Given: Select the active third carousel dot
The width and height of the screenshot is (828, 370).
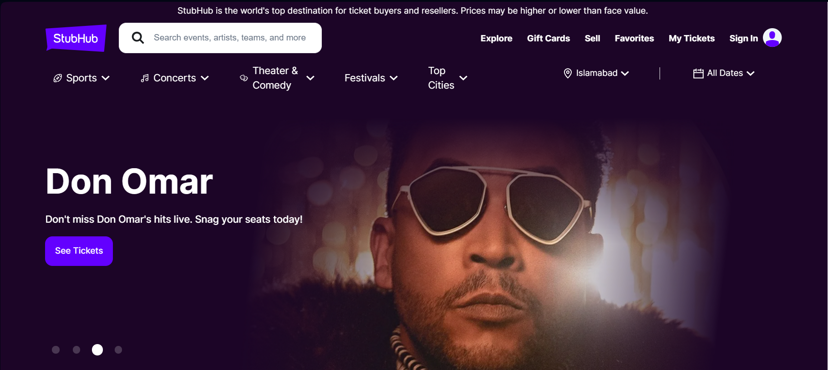Looking at the screenshot, I should (x=97, y=350).
